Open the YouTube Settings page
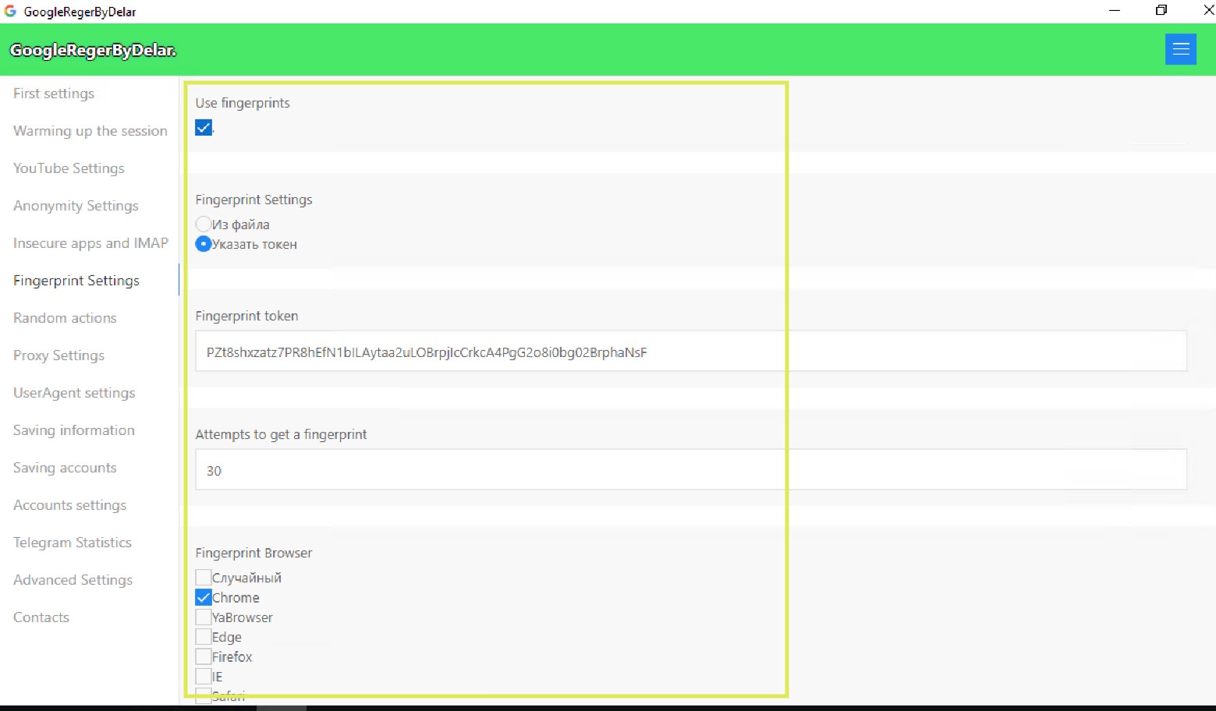Screen dimensions: 1216x711 point(69,168)
